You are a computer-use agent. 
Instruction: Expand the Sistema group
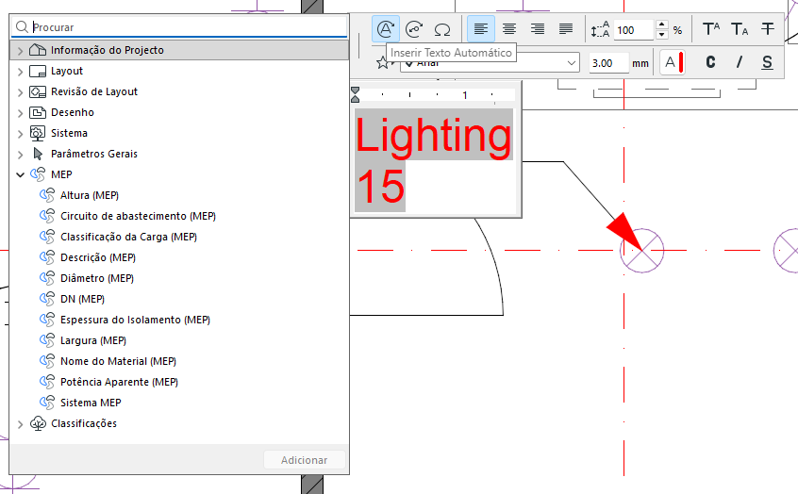pos(20,134)
